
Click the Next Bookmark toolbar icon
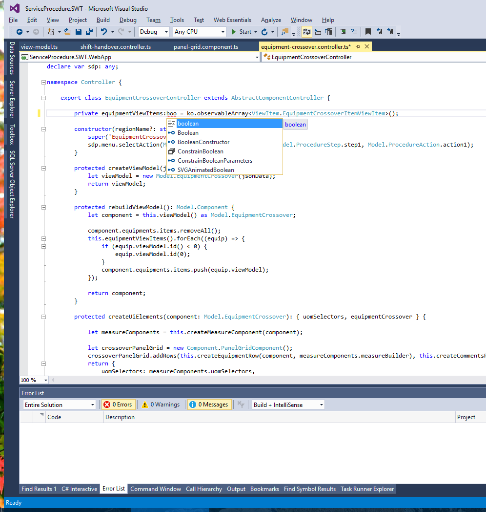point(390,32)
